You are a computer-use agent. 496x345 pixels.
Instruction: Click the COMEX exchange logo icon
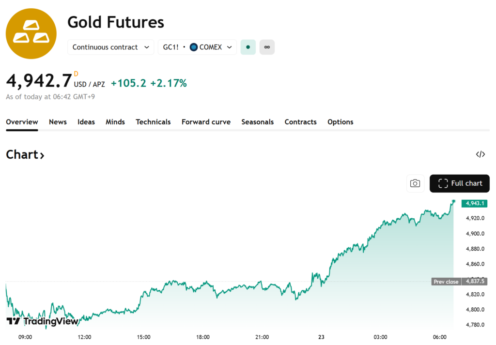tap(194, 47)
